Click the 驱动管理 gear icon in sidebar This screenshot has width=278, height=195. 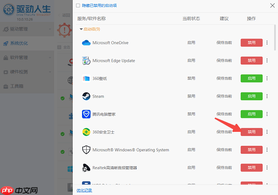(6, 29)
